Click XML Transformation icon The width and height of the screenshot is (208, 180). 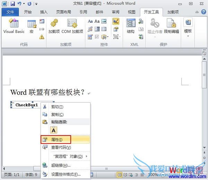click(141, 29)
